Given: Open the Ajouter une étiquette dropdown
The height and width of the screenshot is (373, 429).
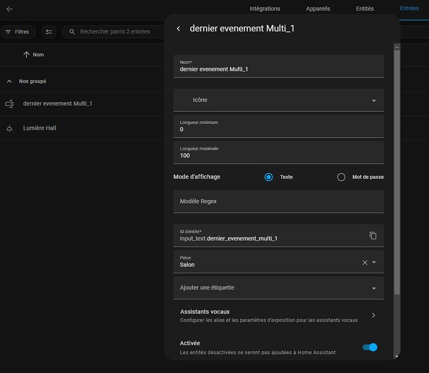Looking at the screenshot, I should point(374,288).
